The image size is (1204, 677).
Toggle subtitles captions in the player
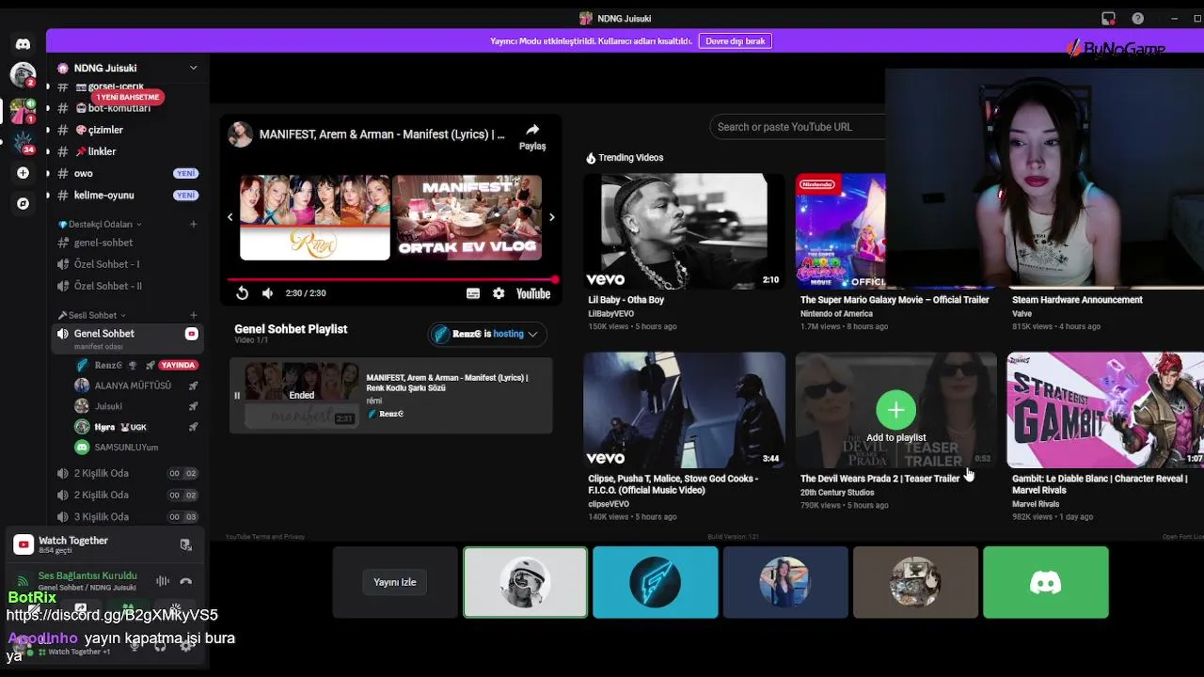[473, 293]
